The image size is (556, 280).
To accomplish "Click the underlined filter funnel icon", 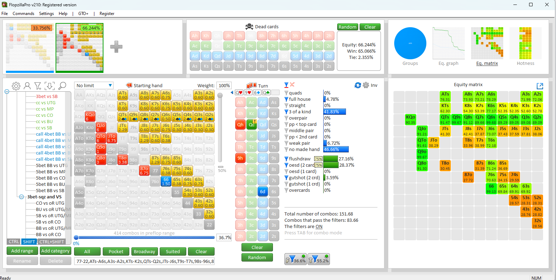I will [x=286, y=85].
